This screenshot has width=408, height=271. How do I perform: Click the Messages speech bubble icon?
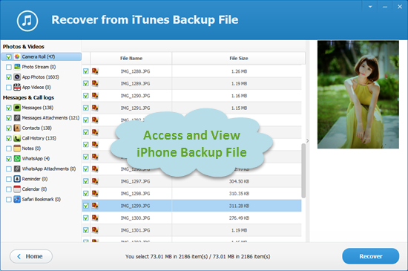point(17,108)
